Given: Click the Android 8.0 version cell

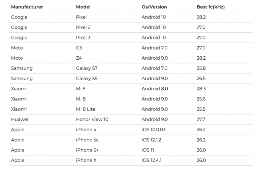Looking at the screenshot, I should [155, 89].
